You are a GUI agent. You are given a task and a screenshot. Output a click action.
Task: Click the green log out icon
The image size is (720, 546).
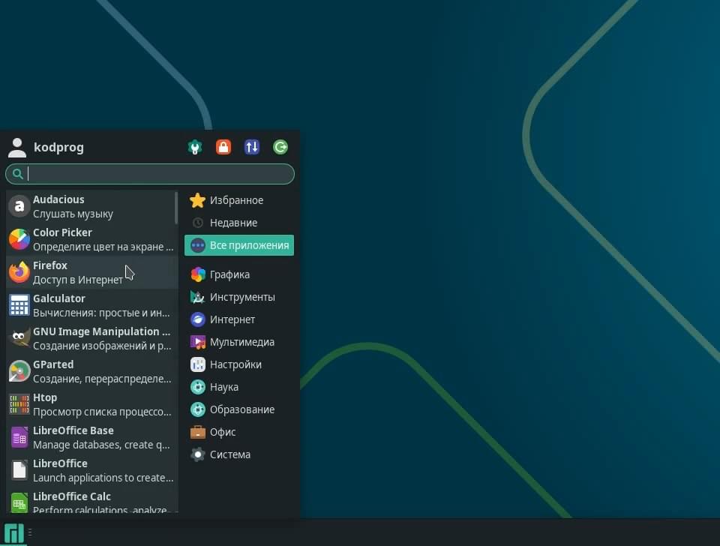pyautogui.click(x=280, y=147)
